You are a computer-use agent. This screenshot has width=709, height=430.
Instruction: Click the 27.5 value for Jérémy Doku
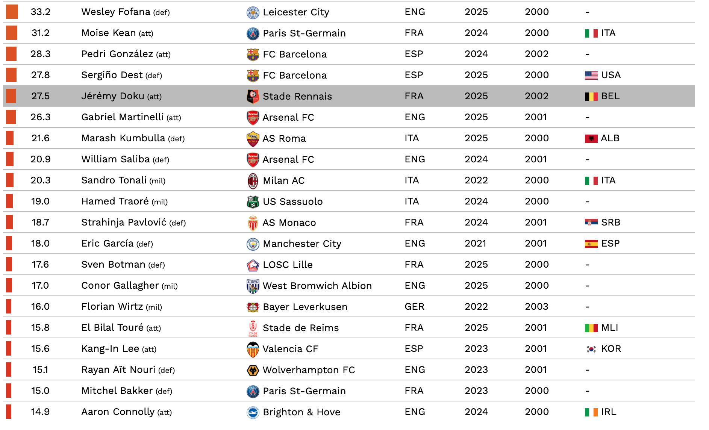tap(41, 96)
